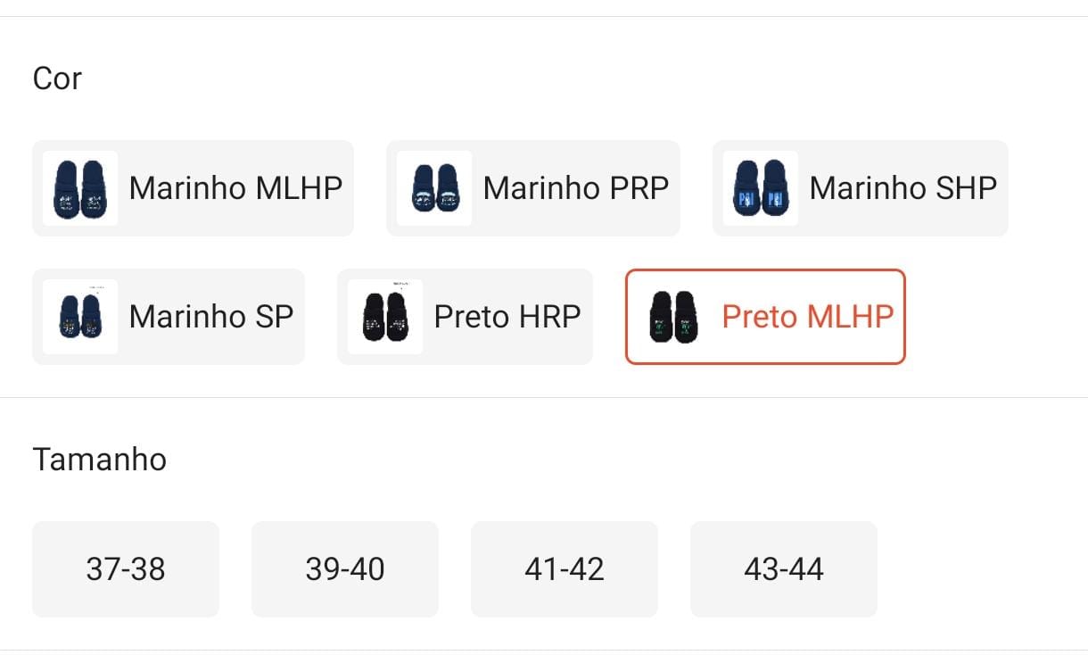Viewport: 1088px width, 655px height.
Task: Click the Marinho MLHP slipper thumbnail
Action: click(80, 188)
